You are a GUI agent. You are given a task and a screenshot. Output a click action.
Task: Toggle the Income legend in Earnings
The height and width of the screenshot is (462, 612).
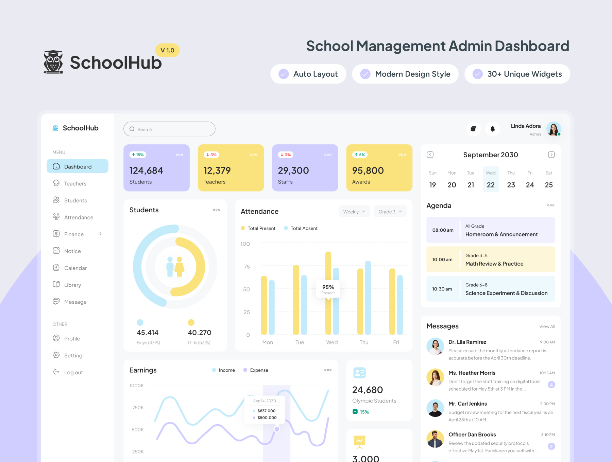223,370
